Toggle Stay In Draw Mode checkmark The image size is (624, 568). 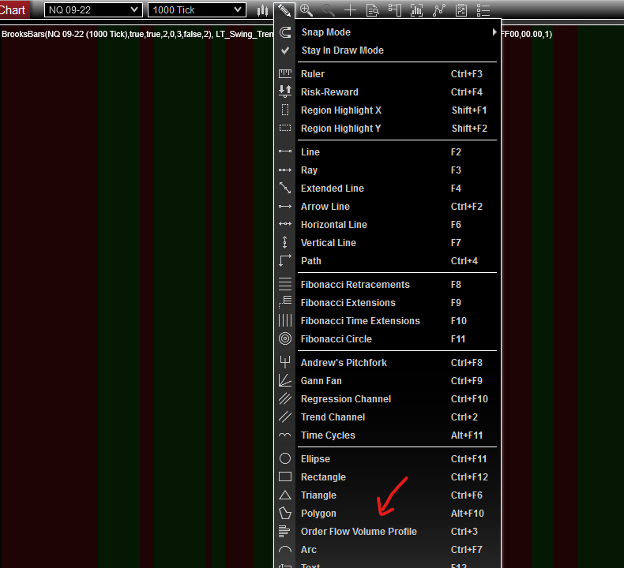coord(387,50)
